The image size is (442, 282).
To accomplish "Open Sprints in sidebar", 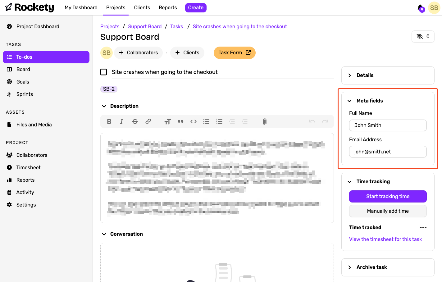I will (46, 94).
